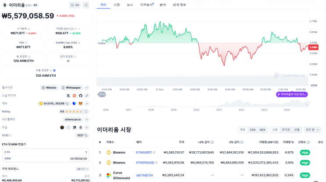Select the CEX exchange filter
This screenshot has height=182, width=326.
click(253, 130)
